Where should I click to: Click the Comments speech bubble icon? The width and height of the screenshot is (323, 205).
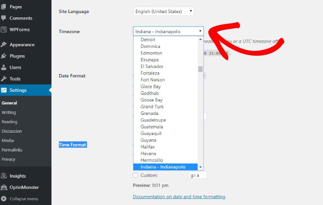(4, 18)
